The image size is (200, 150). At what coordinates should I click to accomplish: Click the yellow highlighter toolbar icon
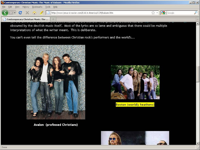click(41, 13)
